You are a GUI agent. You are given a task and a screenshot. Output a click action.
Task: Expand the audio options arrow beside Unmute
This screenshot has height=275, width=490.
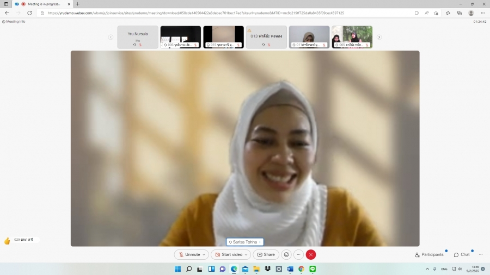point(204,254)
